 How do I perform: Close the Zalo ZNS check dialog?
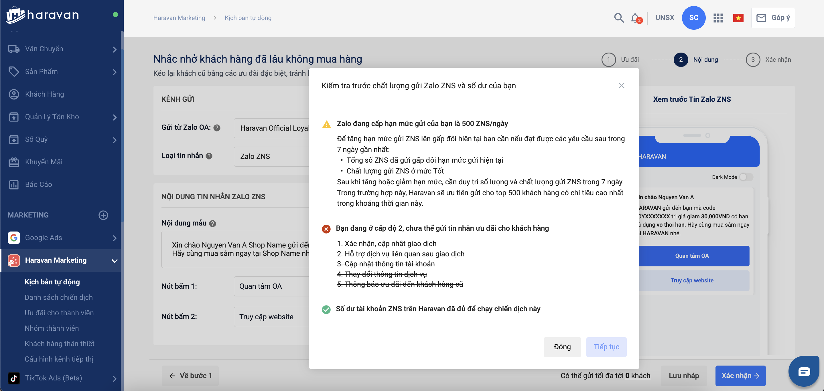(x=621, y=86)
